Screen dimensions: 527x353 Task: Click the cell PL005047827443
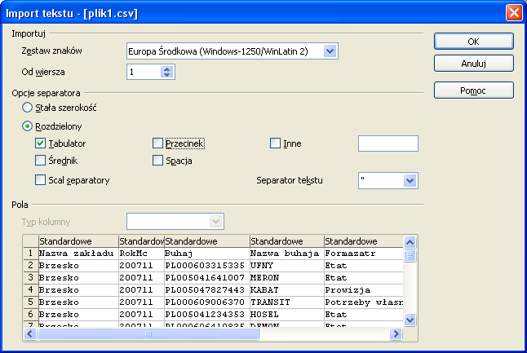pos(206,290)
